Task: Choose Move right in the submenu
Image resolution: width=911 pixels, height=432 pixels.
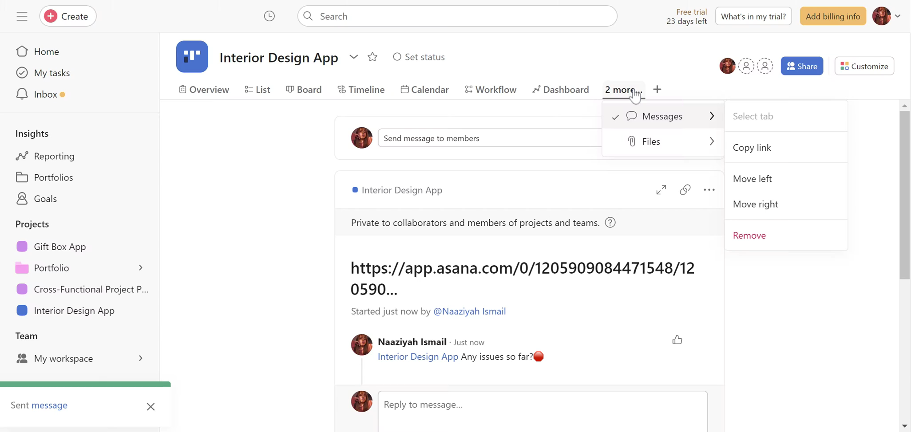Action: [786, 204]
